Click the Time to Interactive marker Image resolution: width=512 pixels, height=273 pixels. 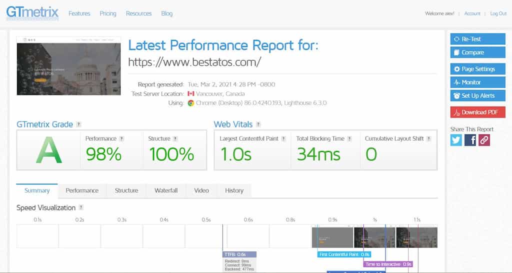point(388,264)
